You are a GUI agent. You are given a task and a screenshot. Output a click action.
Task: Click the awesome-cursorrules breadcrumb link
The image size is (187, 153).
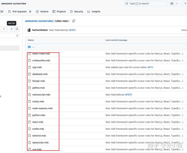point(39,21)
